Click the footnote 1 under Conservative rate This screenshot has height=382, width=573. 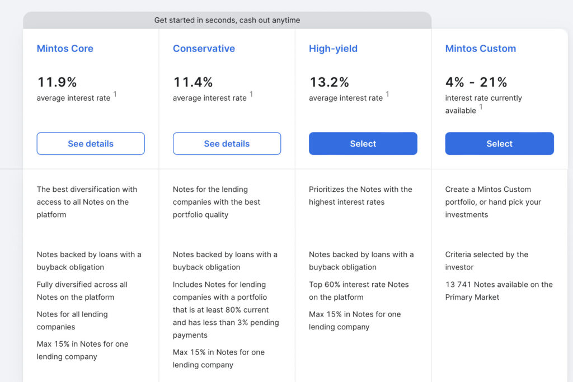coord(251,94)
